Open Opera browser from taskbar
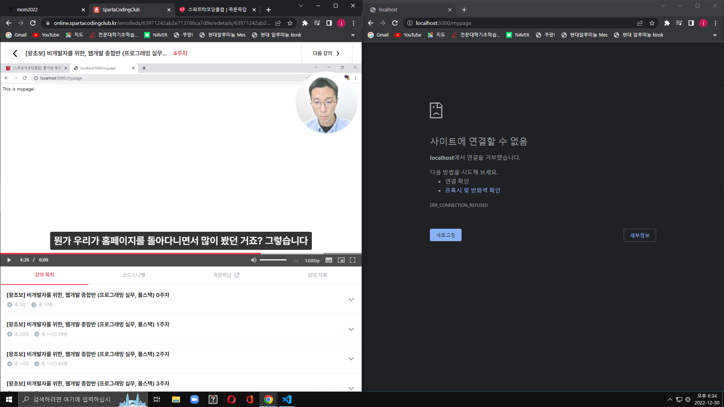The width and height of the screenshot is (724, 407). 231,399
